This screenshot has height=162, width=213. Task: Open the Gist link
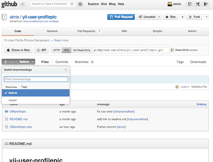(x=104, y=4)
